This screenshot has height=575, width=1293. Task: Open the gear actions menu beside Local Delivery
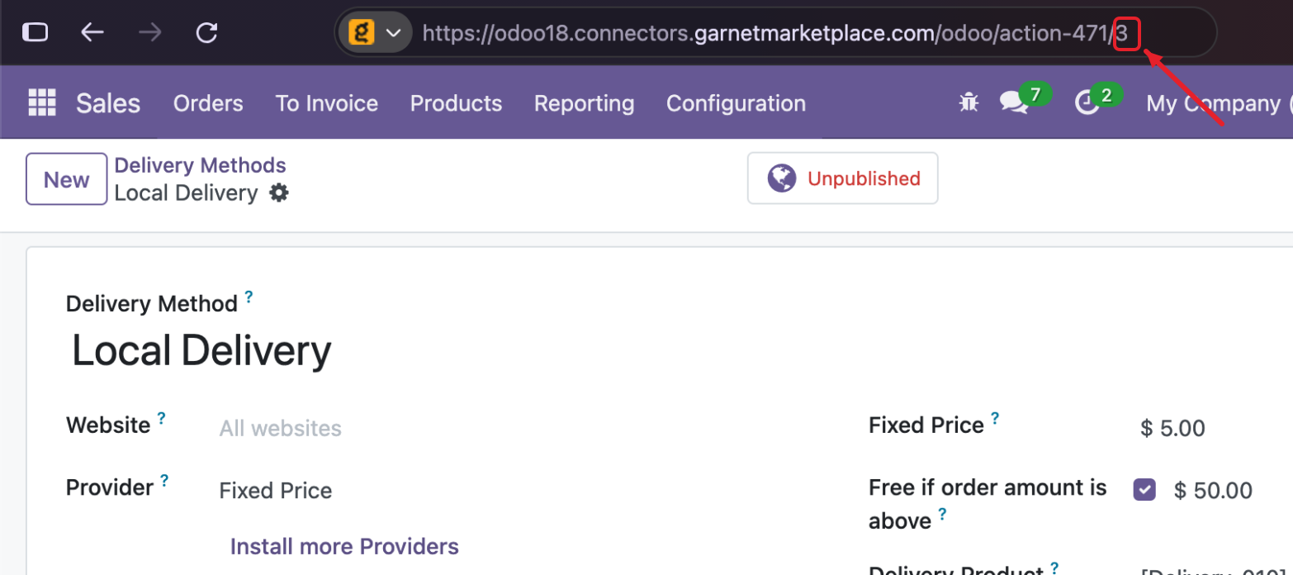[x=279, y=193]
